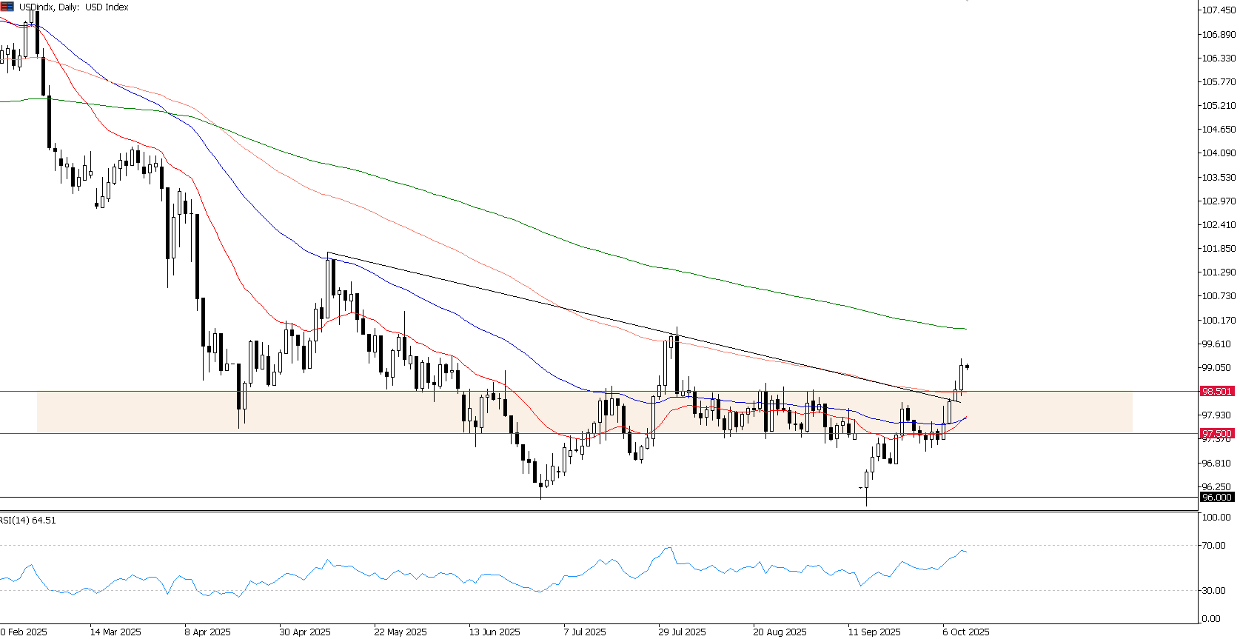The width and height of the screenshot is (1240, 639).
Task: Click the 100.170 price scale label
Action: [1218, 320]
